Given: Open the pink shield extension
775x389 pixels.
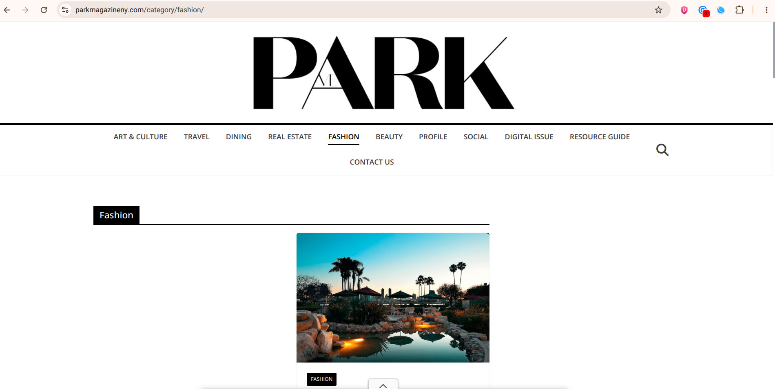Looking at the screenshot, I should point(684,10).
